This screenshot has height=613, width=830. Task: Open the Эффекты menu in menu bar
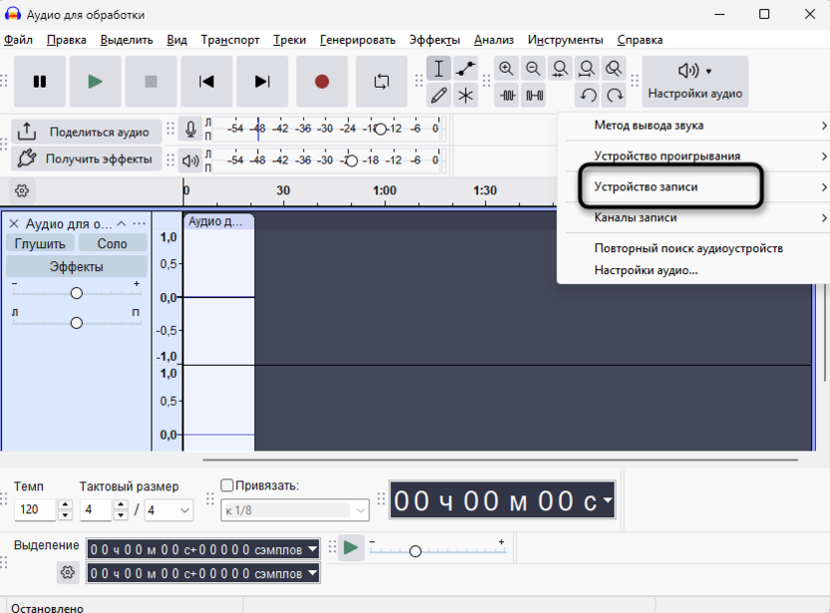[434, 40]
